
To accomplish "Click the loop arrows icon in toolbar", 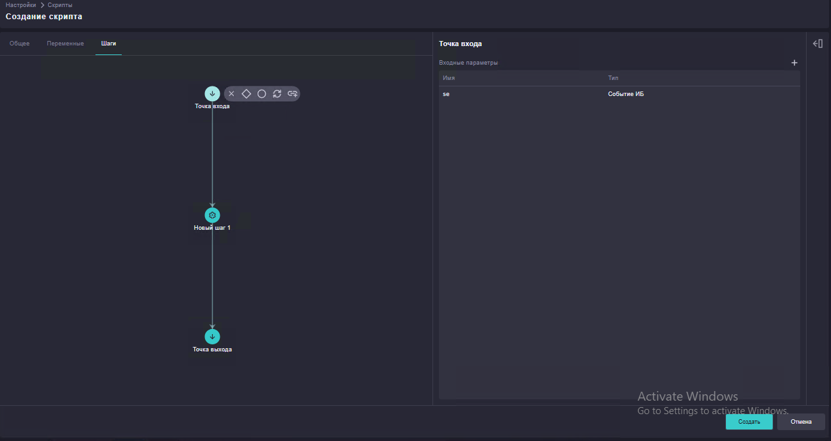I will 277,93.
